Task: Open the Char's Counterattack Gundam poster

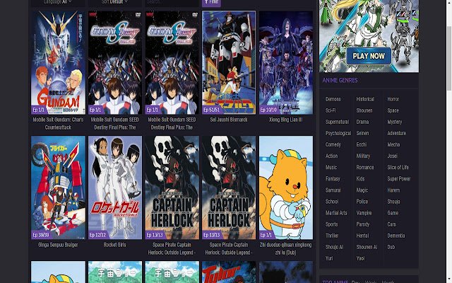Action: pos(58,63)
